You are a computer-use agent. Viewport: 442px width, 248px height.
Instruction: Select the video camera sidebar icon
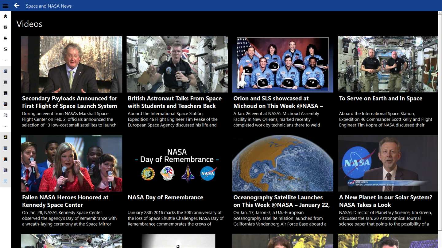pyautogui.click(x=6, y=38)
